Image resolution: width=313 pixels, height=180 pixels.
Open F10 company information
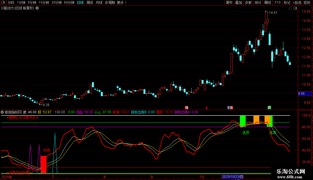click(277, 3)
